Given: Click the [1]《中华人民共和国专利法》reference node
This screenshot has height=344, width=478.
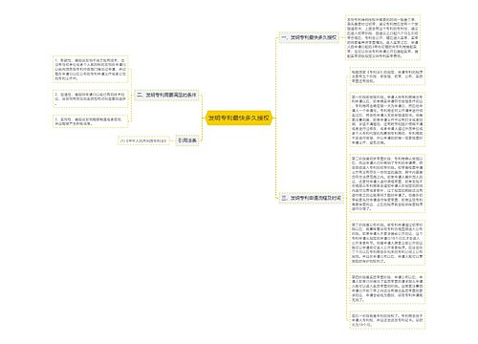Looking at the screenshot, I should point(143,140).
